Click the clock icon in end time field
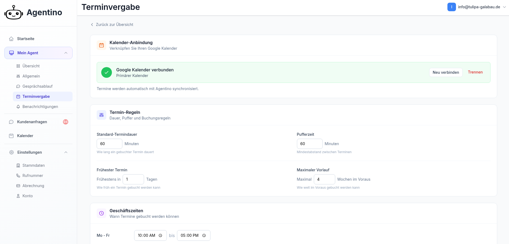This screenshot has height=244, width=509. (204, 235)
